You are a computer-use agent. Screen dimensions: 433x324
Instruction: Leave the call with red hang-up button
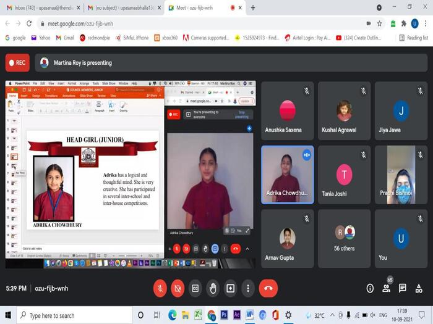coord(268,288)
